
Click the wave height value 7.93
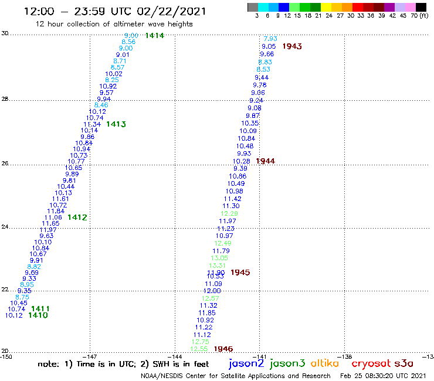270,39
